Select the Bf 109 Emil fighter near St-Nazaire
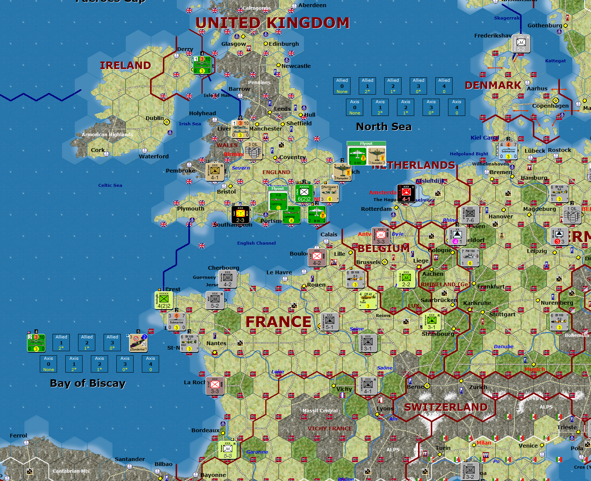Screen dimensions: 591x481 point(189,343)
